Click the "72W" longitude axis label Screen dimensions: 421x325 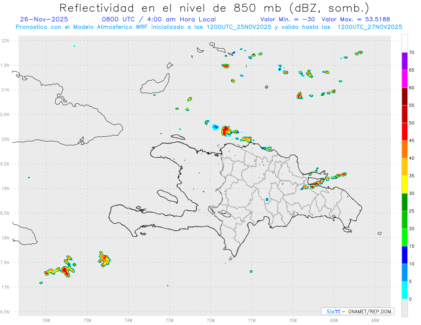tap(210, 320)
